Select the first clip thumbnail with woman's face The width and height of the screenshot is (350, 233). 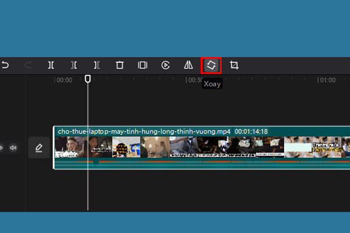click(69, 147)
